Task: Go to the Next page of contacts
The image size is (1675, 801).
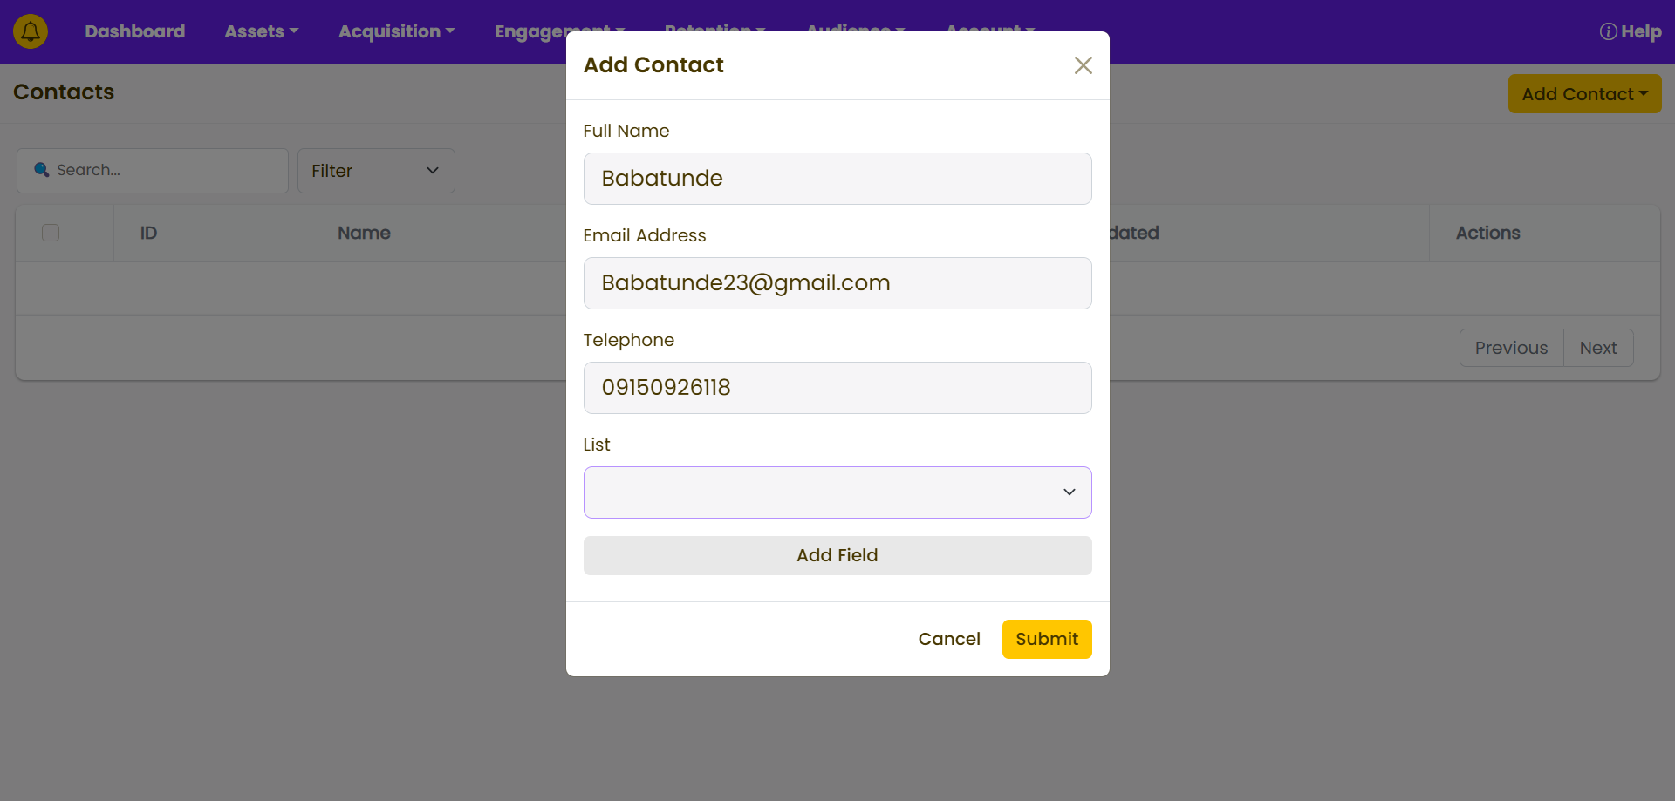Action: point(1597,348)
